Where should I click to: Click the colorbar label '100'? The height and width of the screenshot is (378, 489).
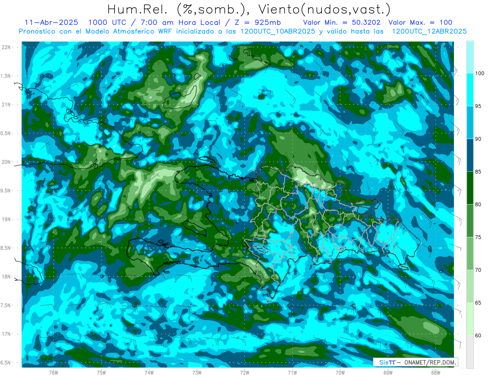point(480,73)
